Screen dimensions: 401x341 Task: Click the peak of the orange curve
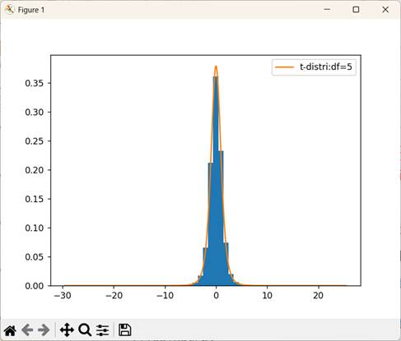216,66
